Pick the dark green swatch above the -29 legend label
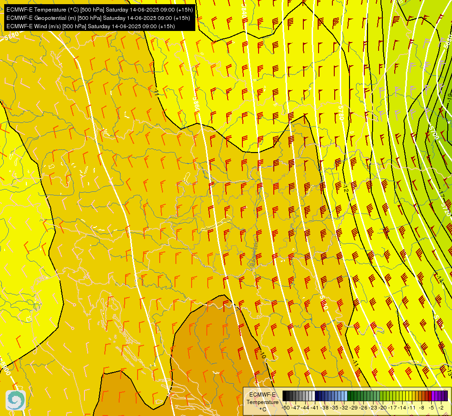The height and width of the screenshot is (416, 452). (x=352, y=396)
